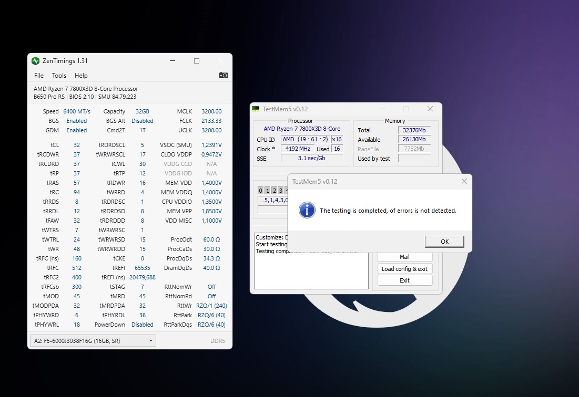
Task: Click the tCL value 32
Action: click(77, 145)
